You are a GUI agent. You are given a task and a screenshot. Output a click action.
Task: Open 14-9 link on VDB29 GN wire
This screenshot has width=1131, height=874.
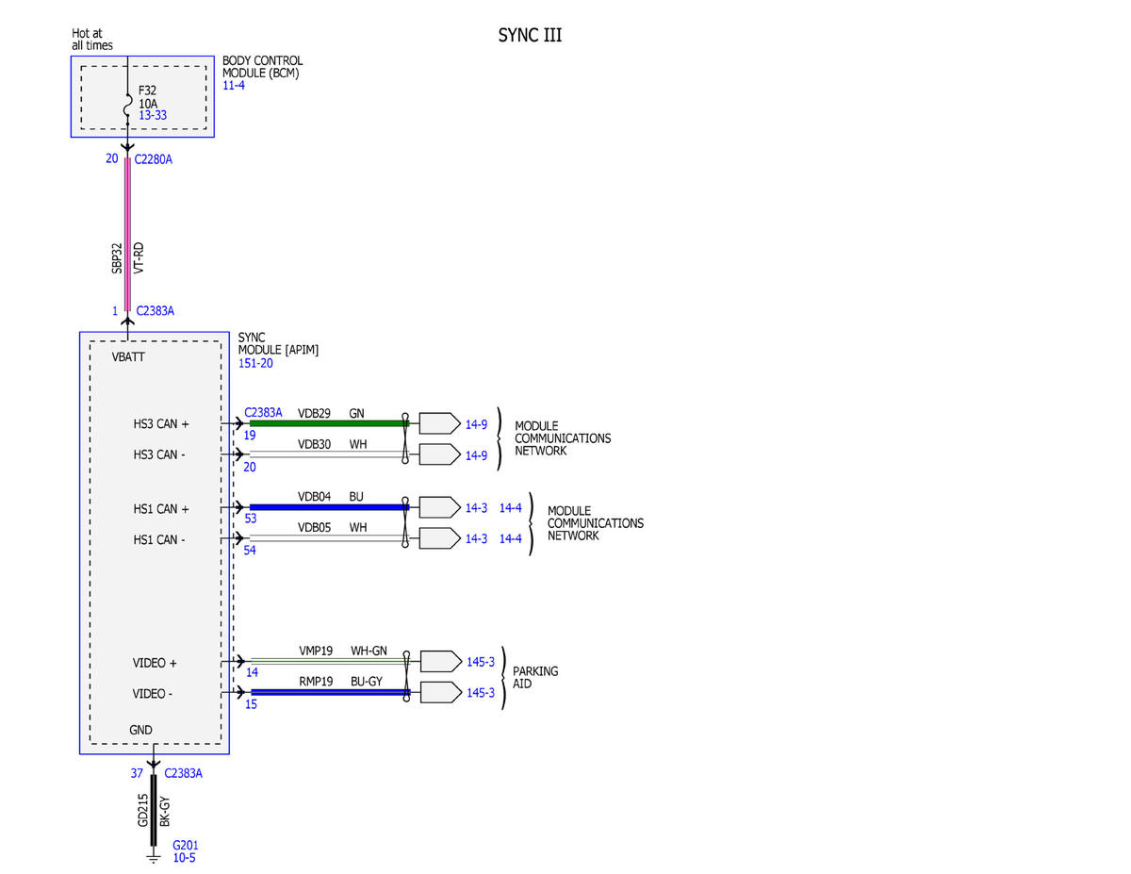pos(476,424)
